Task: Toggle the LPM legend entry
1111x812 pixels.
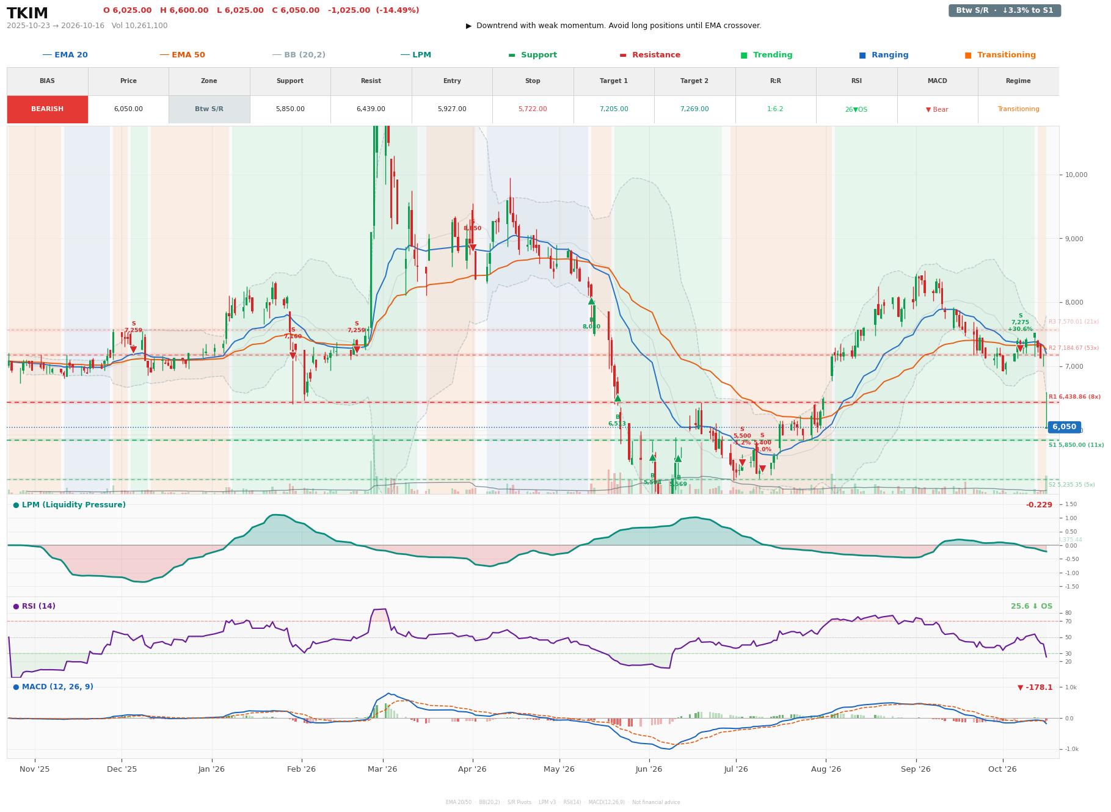Action: pos(416,55)
